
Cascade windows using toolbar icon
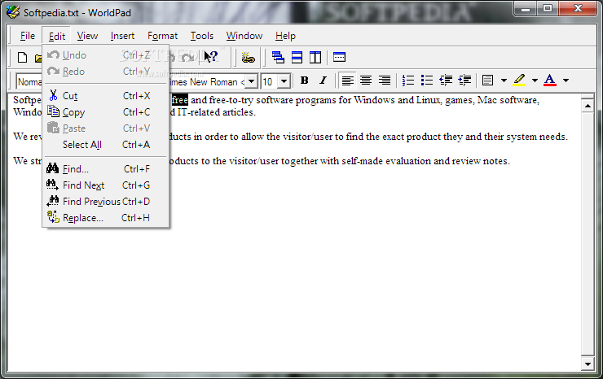click(278, 58)
